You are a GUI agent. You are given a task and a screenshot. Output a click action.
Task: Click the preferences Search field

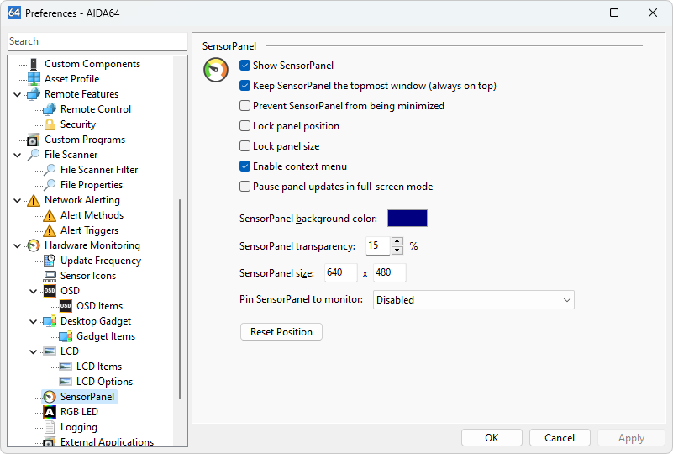coord(97,41)
